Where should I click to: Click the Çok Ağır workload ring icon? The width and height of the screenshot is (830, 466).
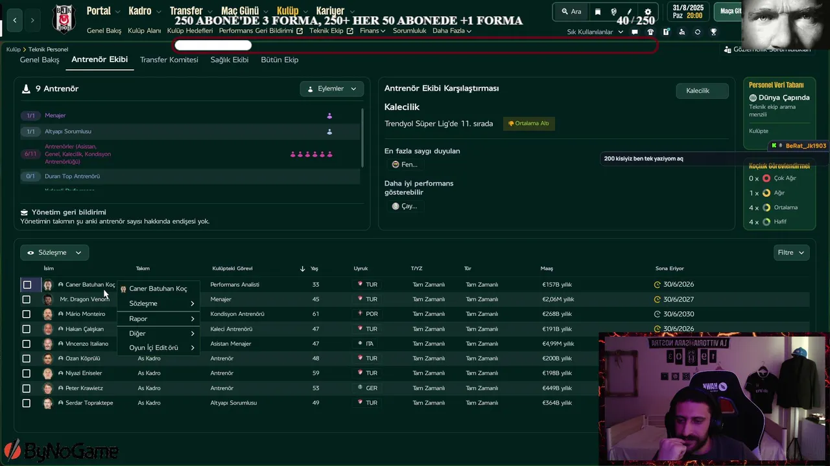[x=766, y=178]
